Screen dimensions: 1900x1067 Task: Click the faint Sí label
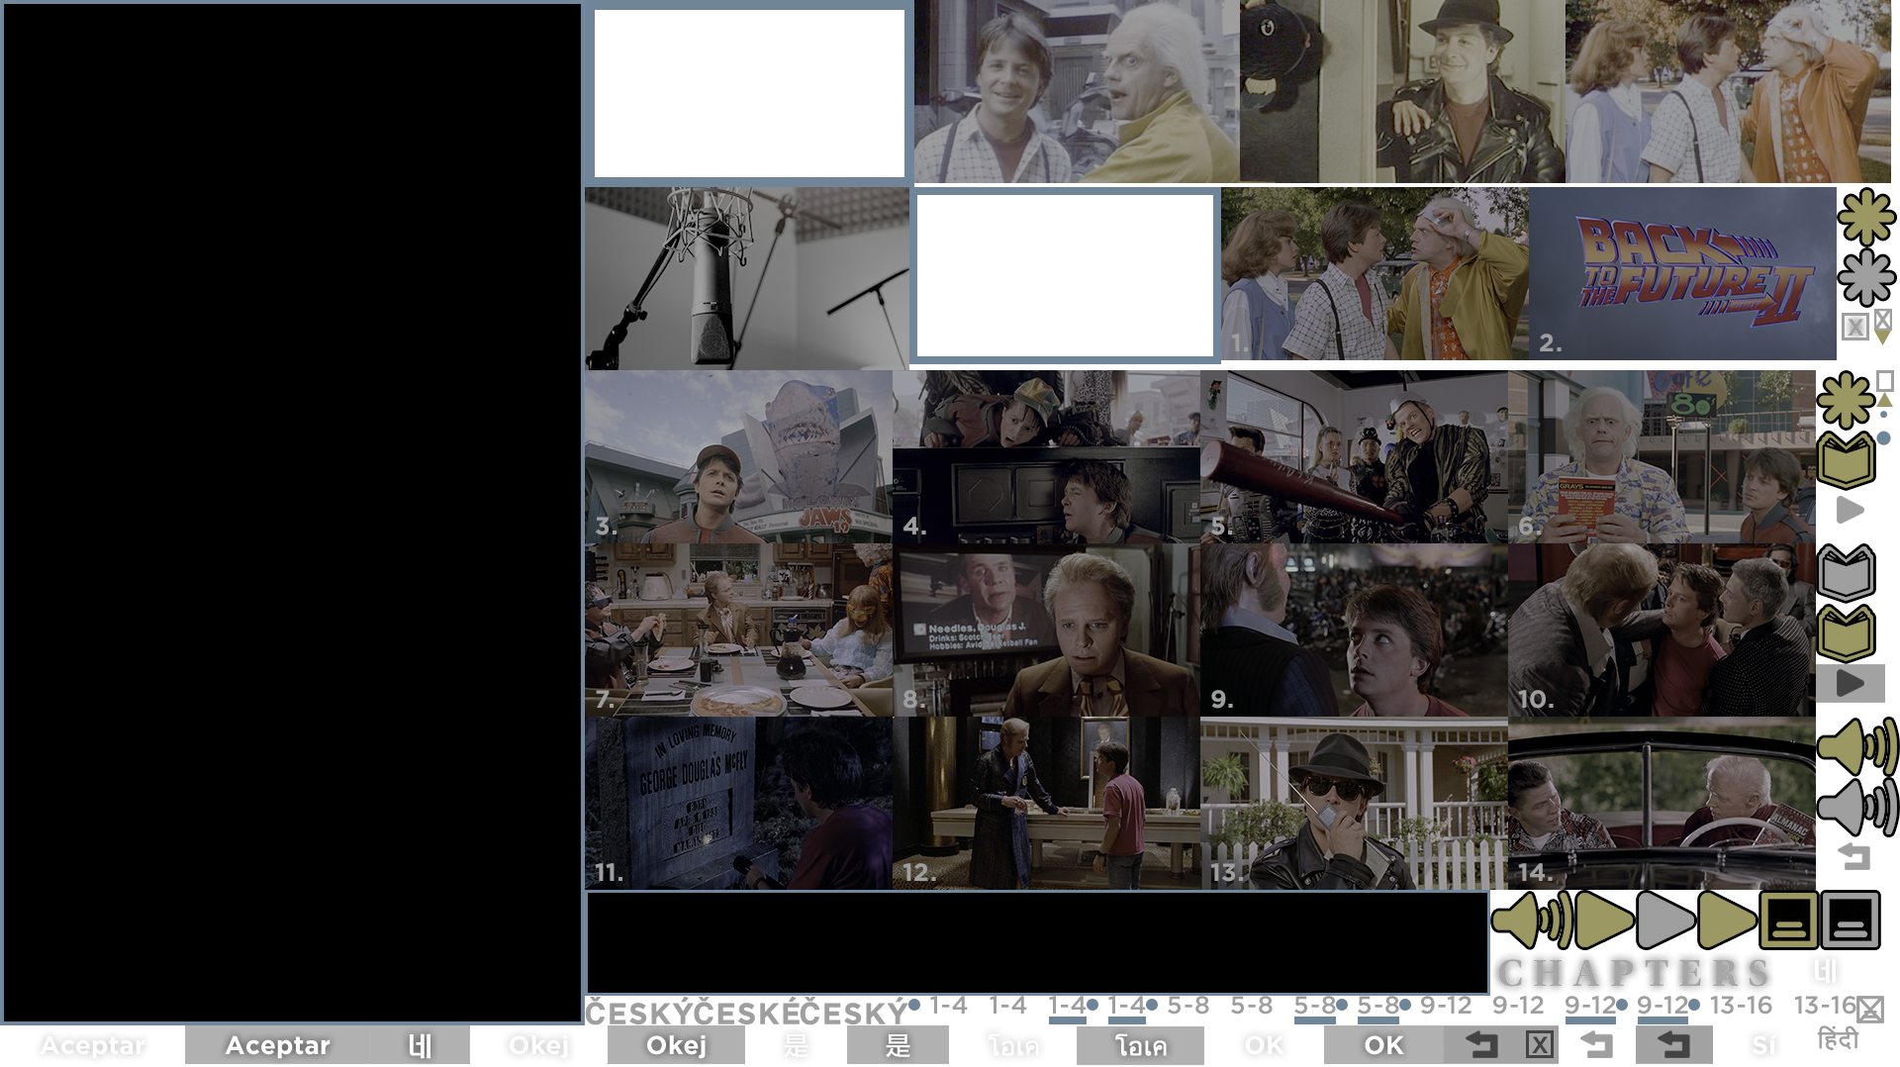click(1764, 1045)
